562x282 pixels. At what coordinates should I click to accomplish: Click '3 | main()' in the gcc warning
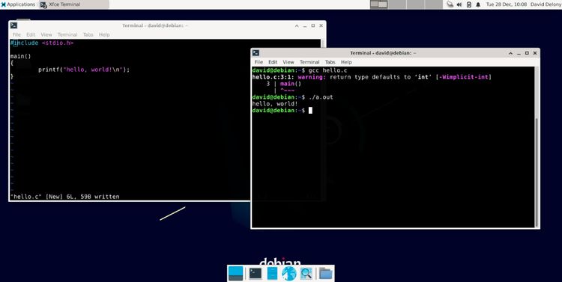point(283,84)
